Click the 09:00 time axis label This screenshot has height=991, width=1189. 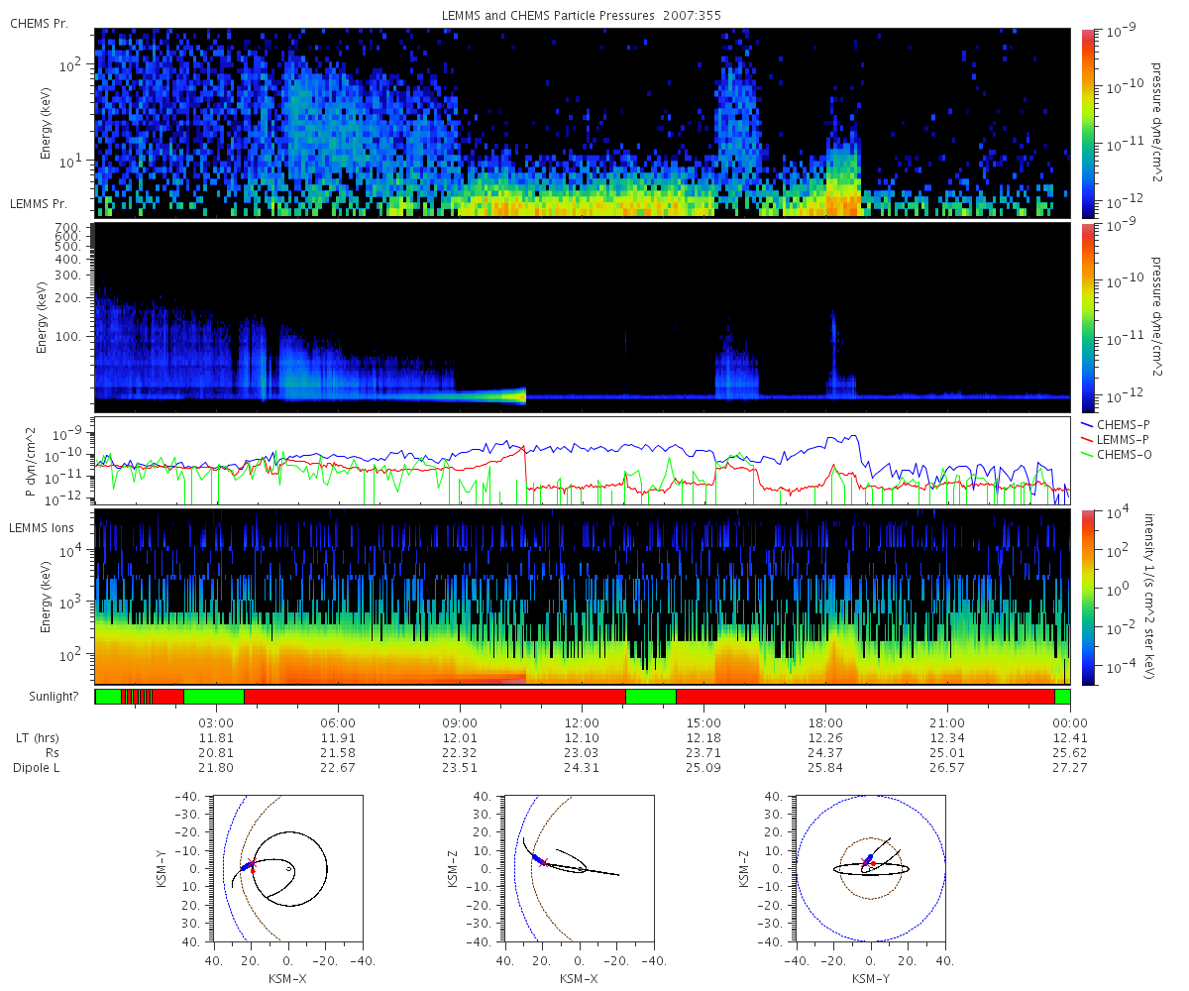click(460, 722)
